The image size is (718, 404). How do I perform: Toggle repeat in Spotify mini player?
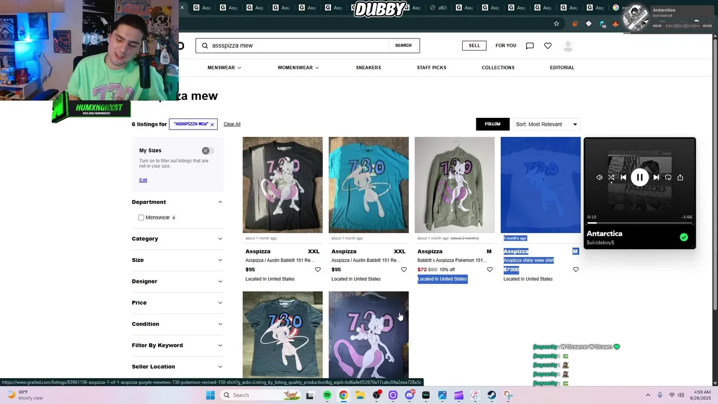pyautogui.click(x=668, y=177)
